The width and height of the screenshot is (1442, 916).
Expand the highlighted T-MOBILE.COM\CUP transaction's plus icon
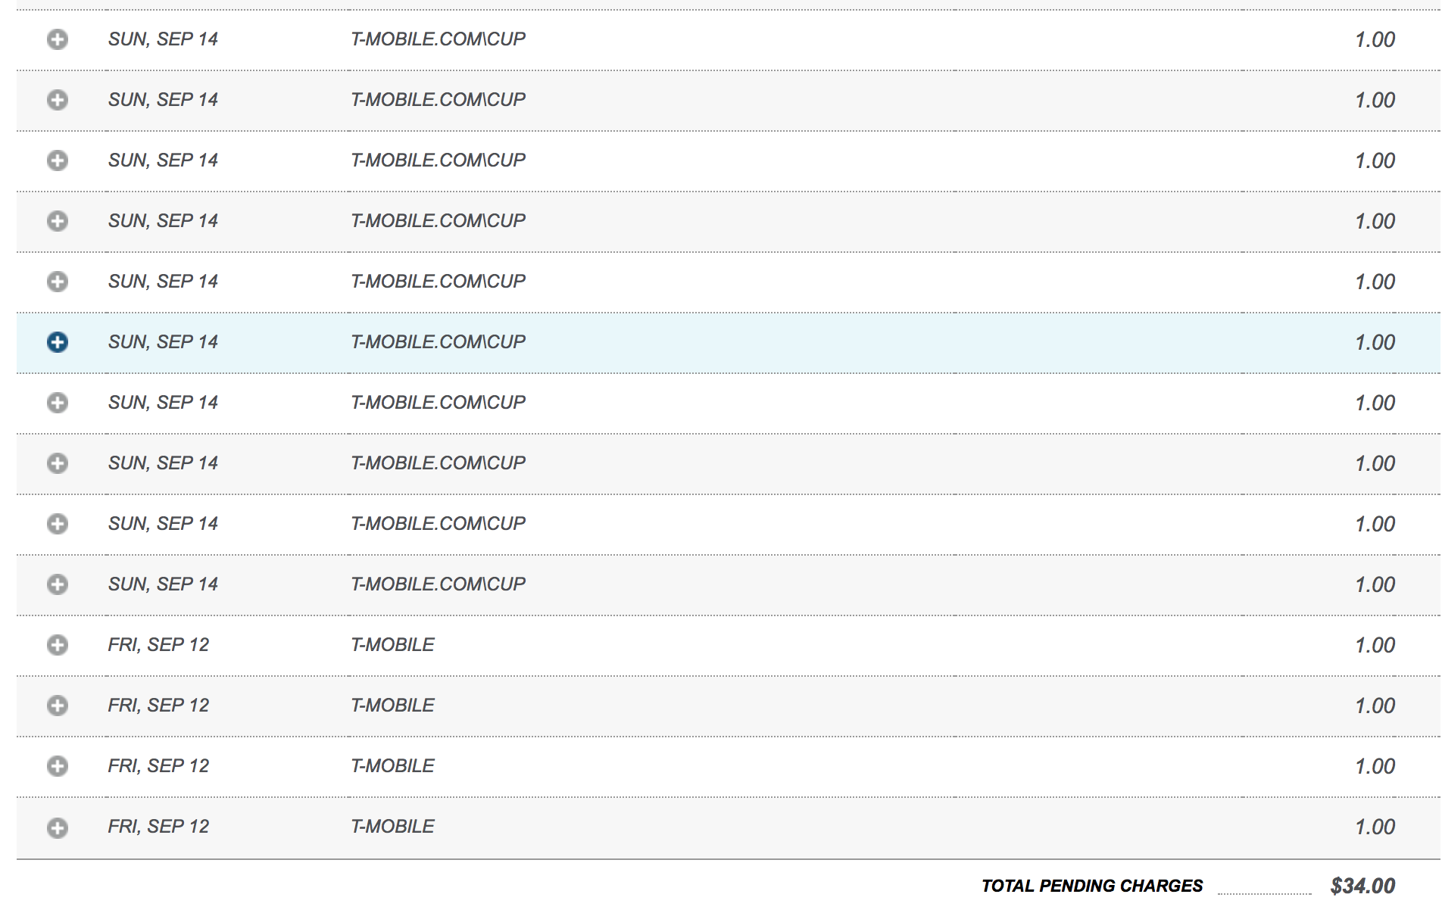click(58, 342)
